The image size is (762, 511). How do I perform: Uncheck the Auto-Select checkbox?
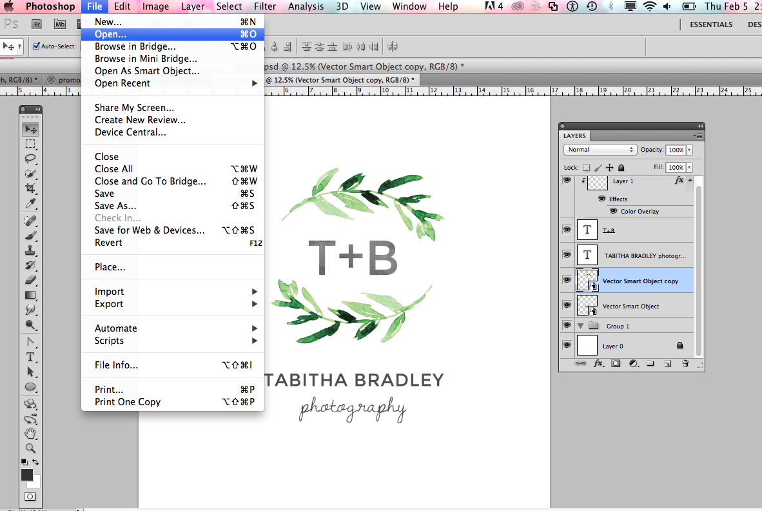click(x=35, y=46)
